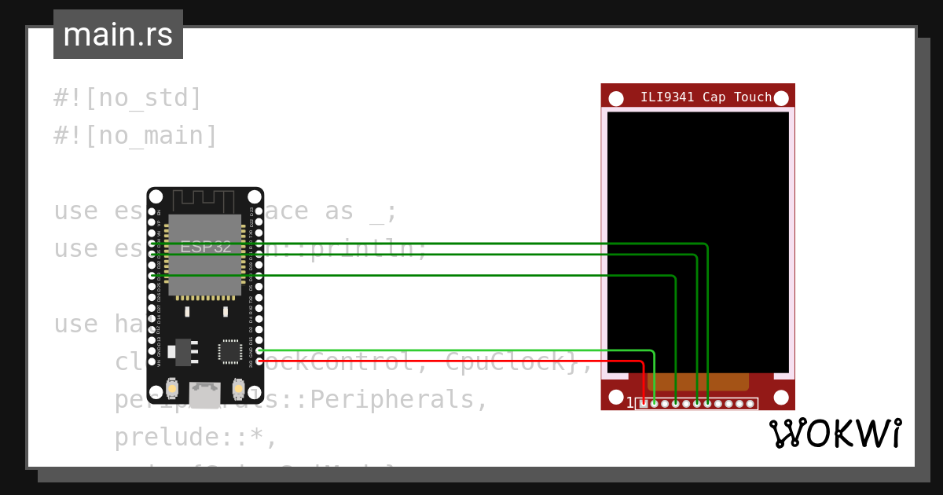Image resolution: width=943 pixels, height=495 pixels.
Task: Click the last pin on display header
Action: tap(750, 403)
